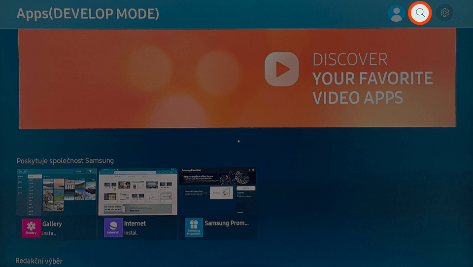Select the Gallery pink flower app icon

click(31, 228)
